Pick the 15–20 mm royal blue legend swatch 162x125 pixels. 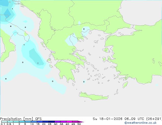coord(40,122)
